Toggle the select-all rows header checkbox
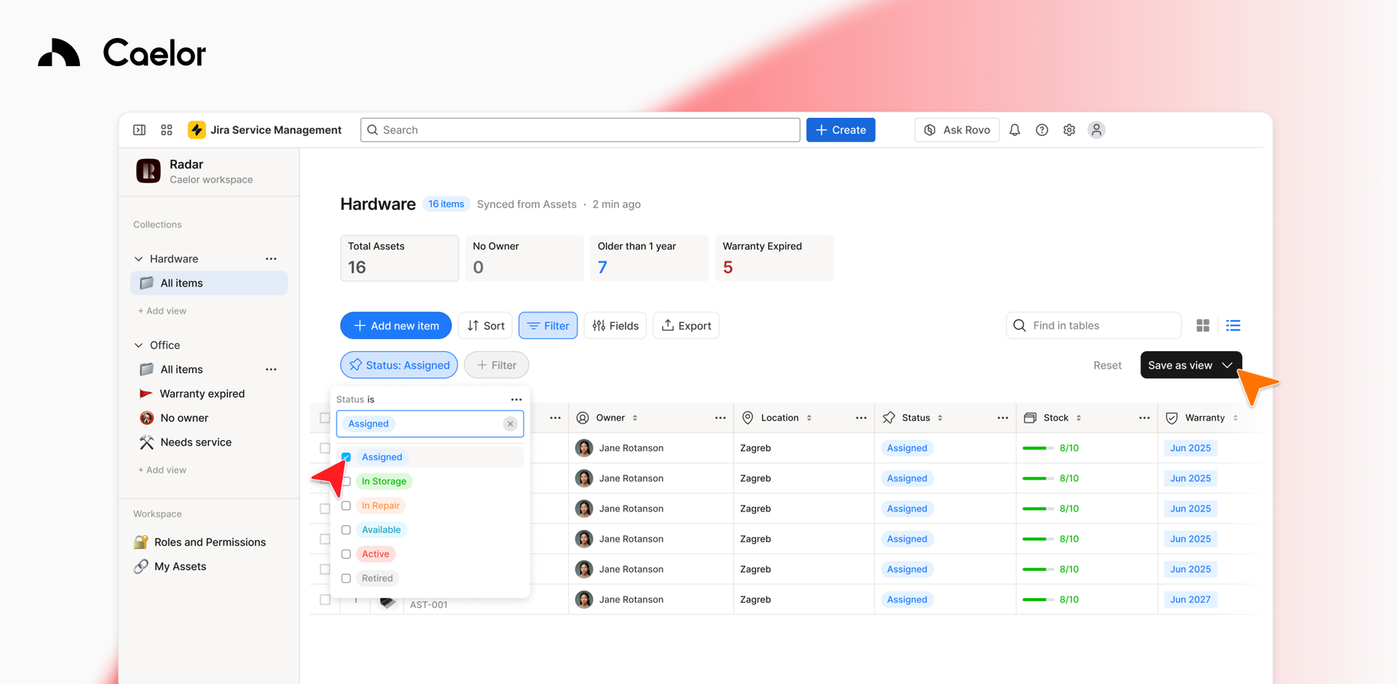 coord(324,418)
